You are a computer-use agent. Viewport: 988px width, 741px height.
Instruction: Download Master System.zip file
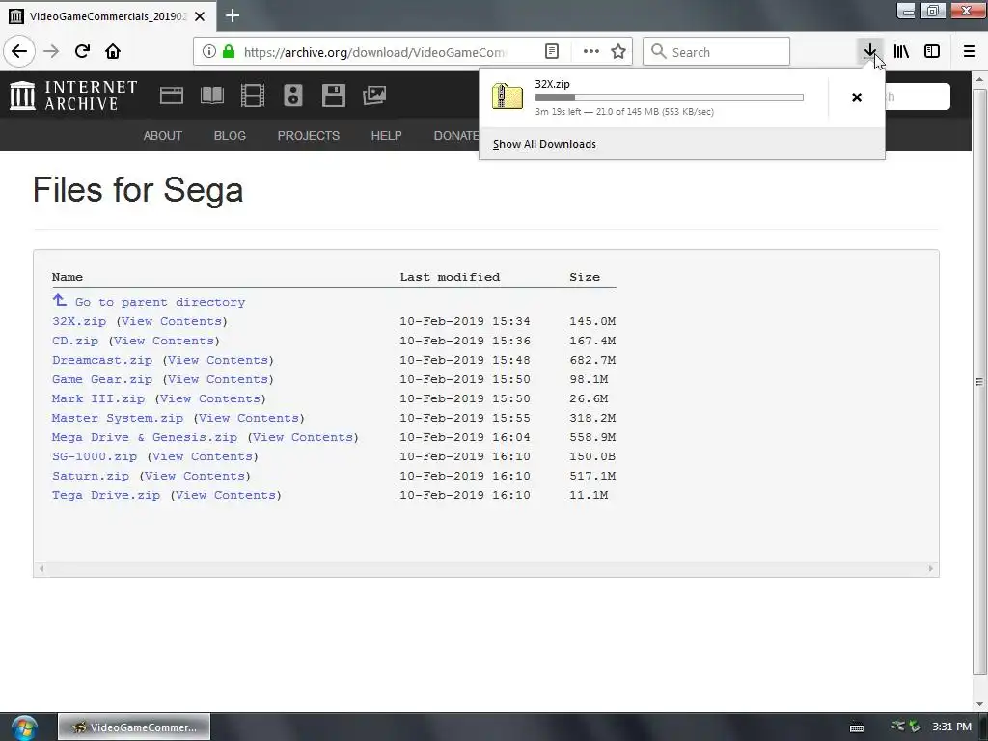tap(118, 419)
